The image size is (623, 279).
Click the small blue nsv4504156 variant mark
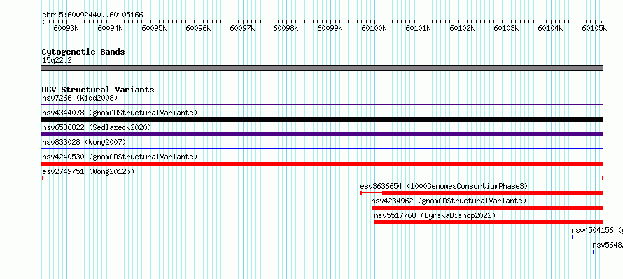(573, 237)
